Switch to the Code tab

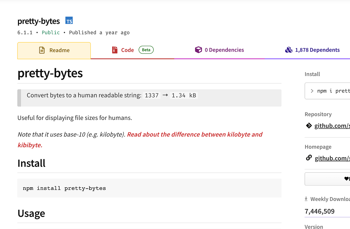[127, 50]
